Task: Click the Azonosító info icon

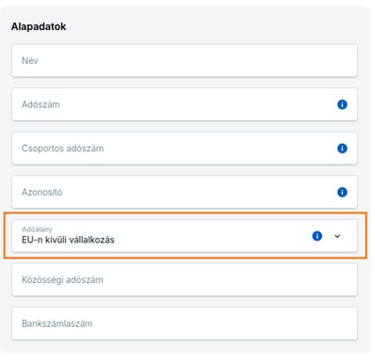Action: click(x=342, y=192)
